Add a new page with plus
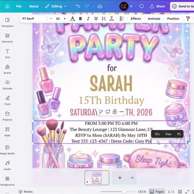The image size is (194, 194). pos(120,178)
